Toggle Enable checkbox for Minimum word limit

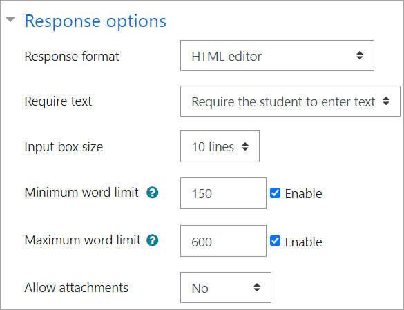(275, 193)
